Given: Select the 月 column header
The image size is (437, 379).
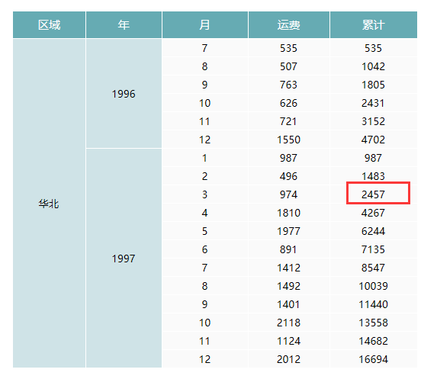Looking at the screenshot, I should coord(205,25).
